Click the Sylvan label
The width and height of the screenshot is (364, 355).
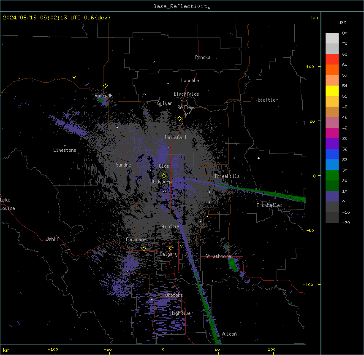tap(165, 103)
